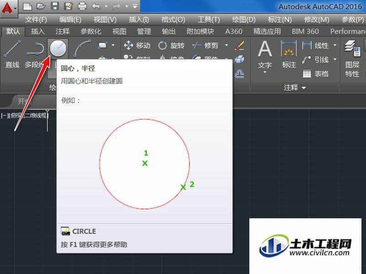Open the 标注(N) menu
This screenshot has height=274, width=366.
tap(280, 20)
